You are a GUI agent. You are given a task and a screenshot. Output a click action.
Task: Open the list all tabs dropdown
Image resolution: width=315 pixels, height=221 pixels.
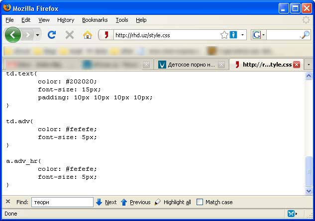(x=309, y=65)
